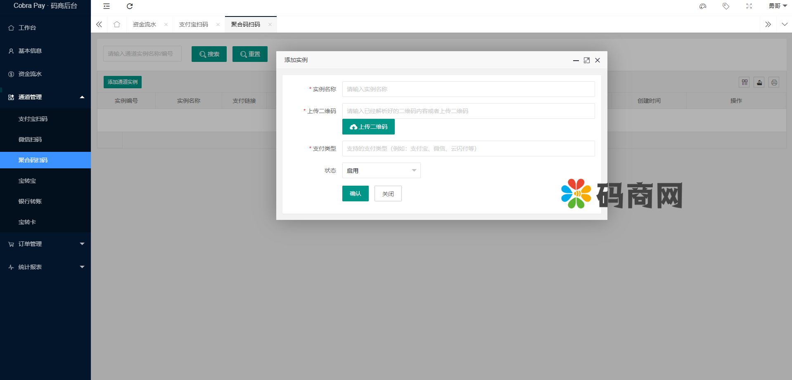
Task: Switch to the 资金流水 tab
Action: pyautogui.click(x=144, y=24)
